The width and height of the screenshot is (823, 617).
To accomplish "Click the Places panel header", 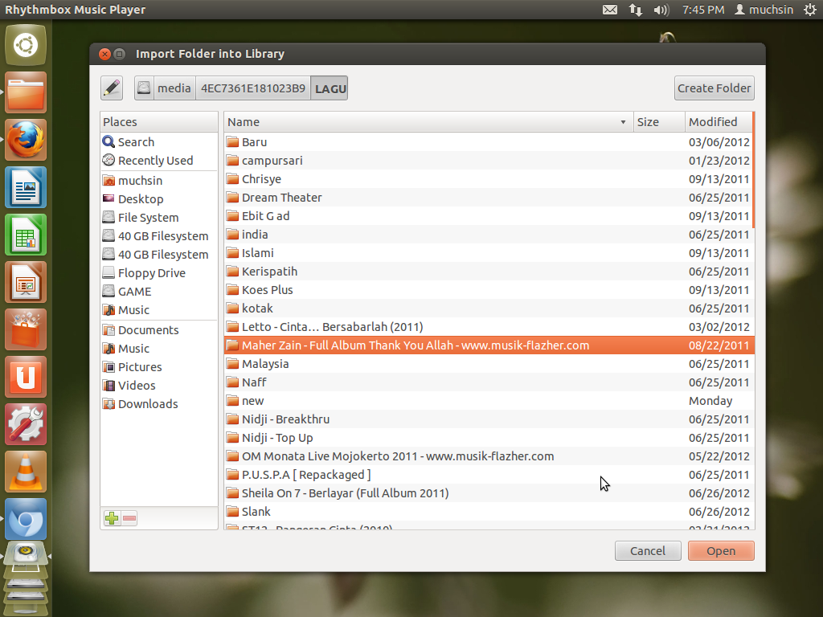I will pos(158,122).
